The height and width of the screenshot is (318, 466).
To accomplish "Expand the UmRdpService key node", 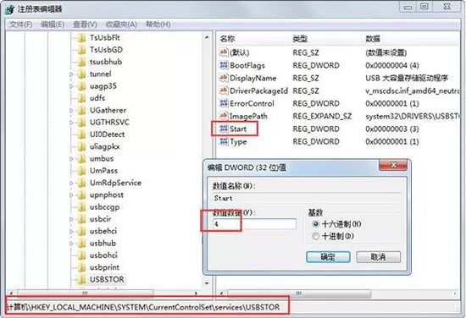I will pyautogui.click(x=71, y=183).
